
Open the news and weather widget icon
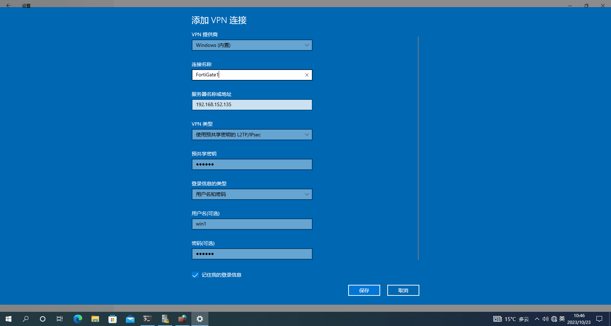(497, 319)
